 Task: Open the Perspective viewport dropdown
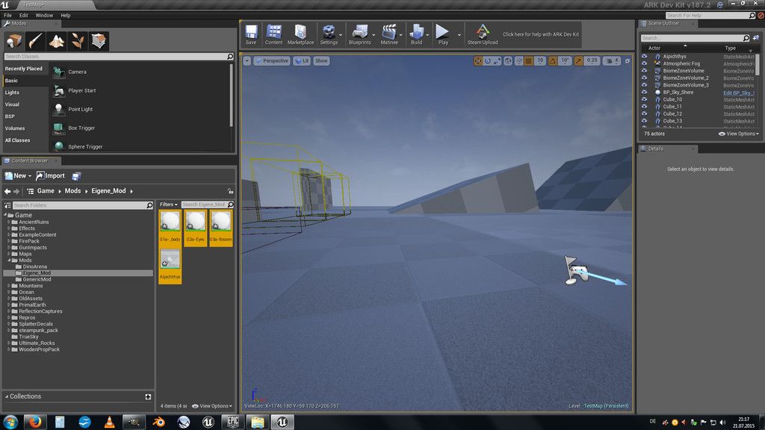click(x=273, y=60)
